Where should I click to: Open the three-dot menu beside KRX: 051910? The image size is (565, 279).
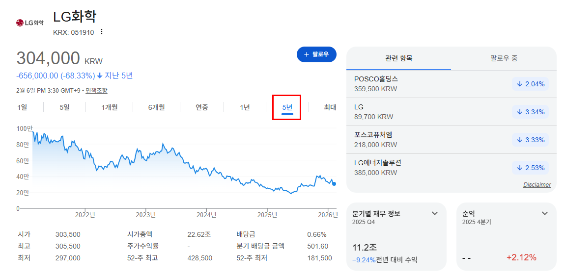pos(102,32)
